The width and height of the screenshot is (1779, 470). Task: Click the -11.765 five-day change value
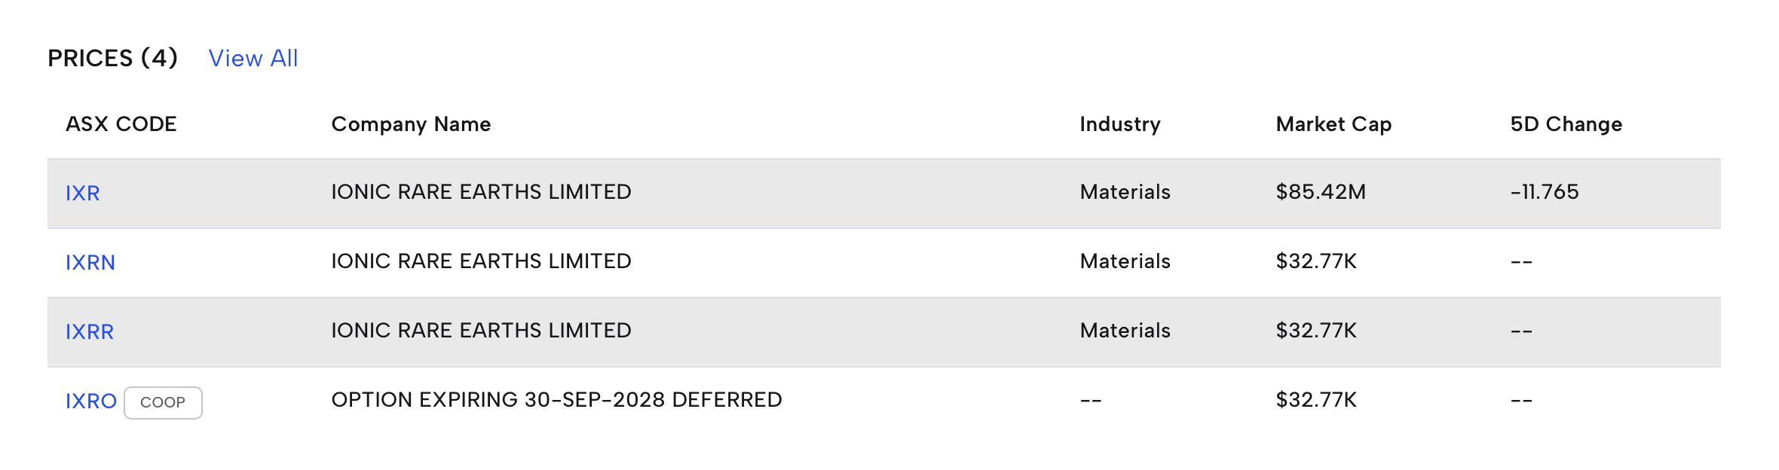point(1544,192)
